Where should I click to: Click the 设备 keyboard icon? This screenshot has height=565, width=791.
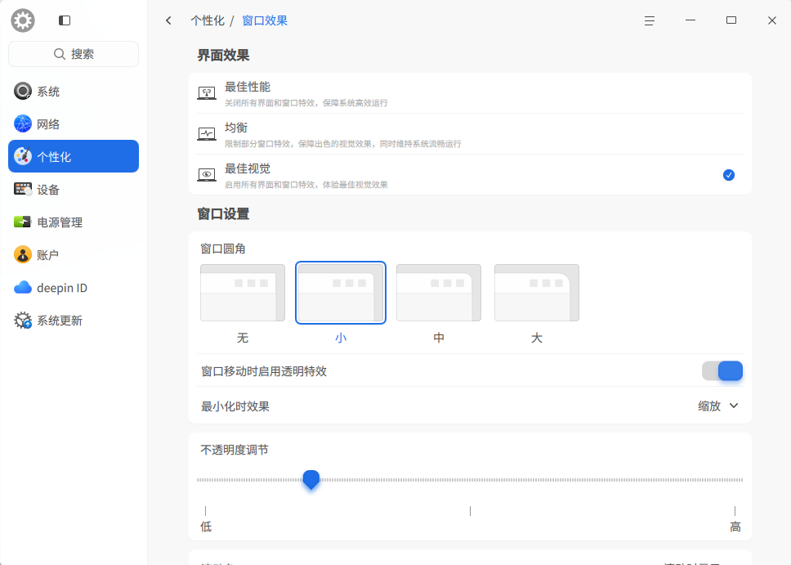(x=23, y=190)
